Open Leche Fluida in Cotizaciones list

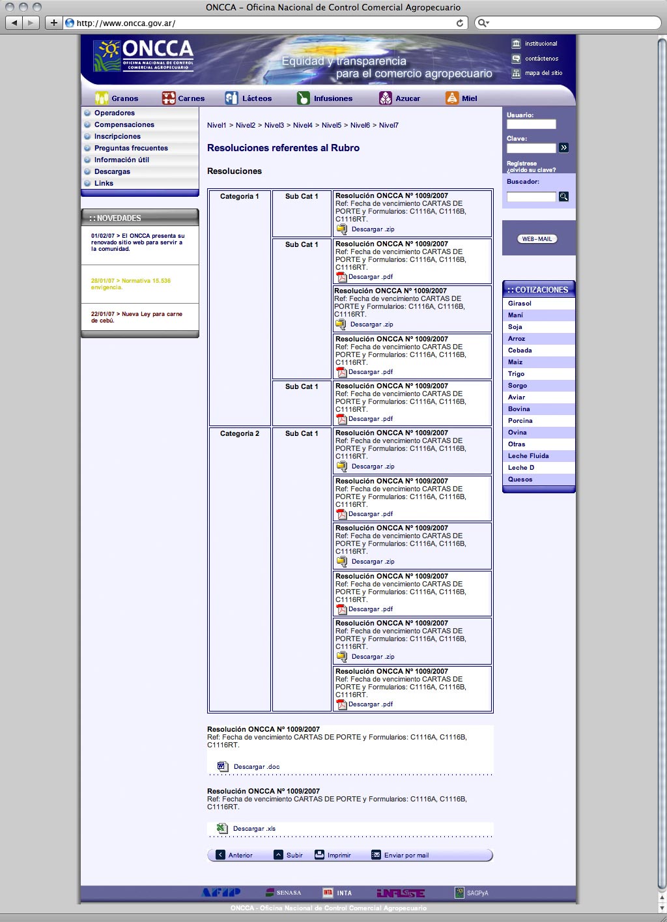pyautogui.click(x=539, y=455)
